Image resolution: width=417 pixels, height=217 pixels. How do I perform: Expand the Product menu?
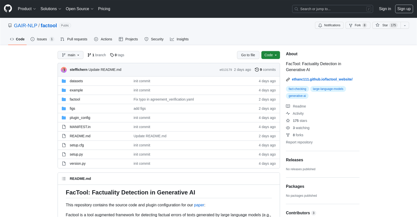click(x=27, y=9)
